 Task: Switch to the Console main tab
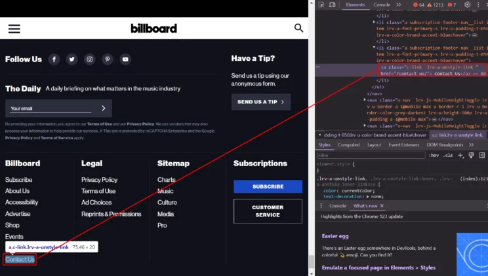coord(382,5)
